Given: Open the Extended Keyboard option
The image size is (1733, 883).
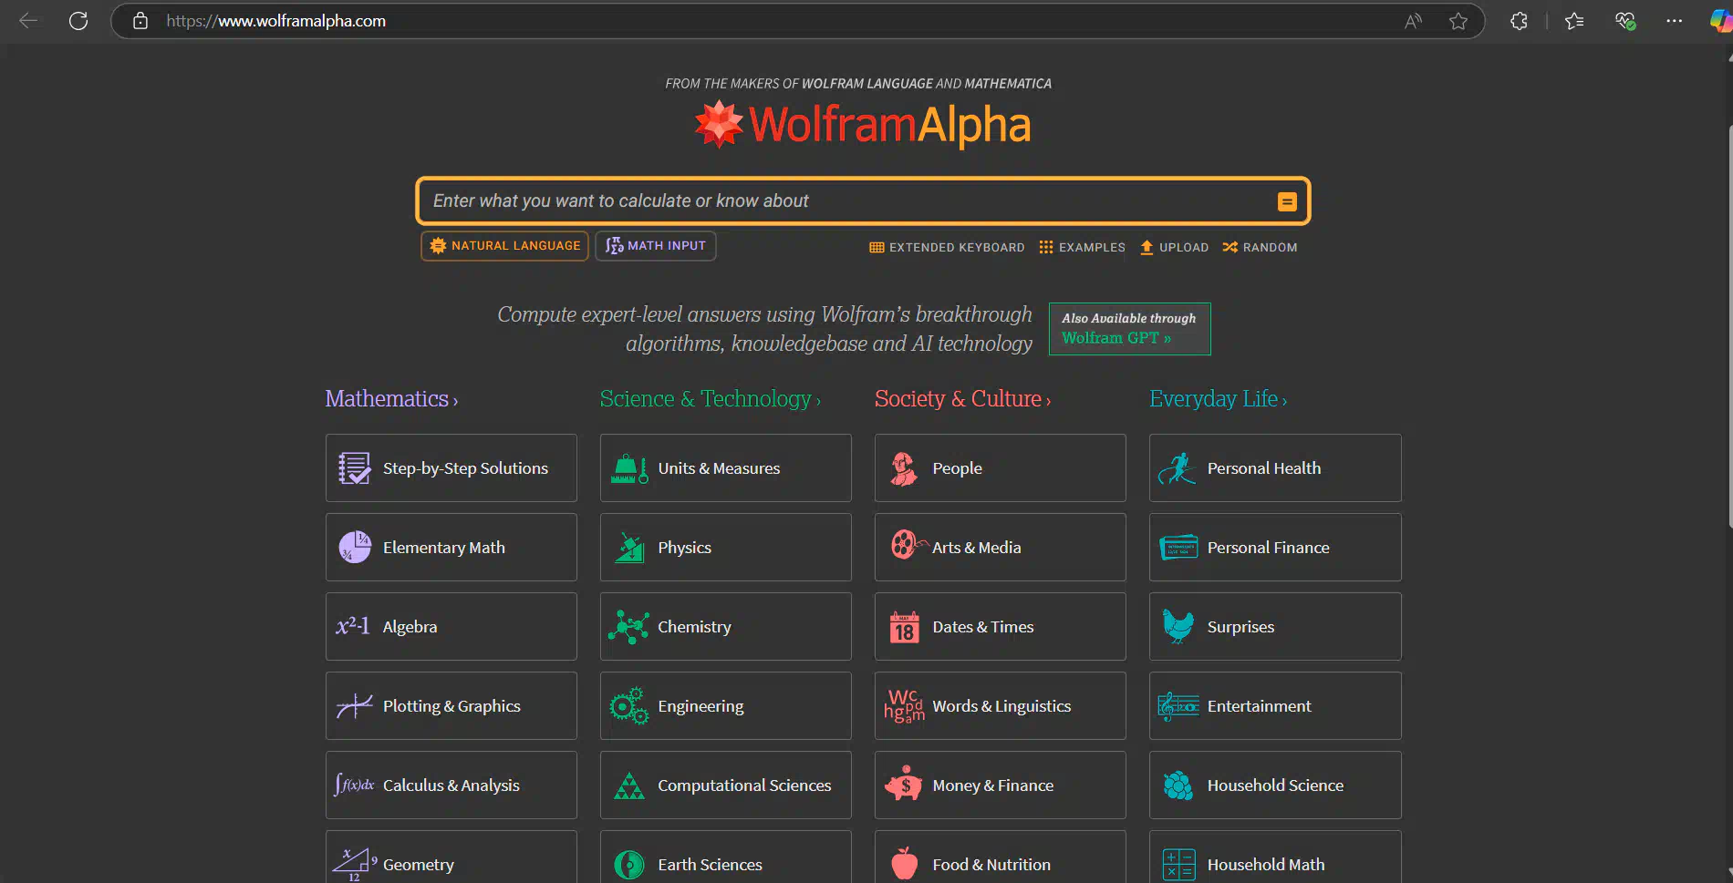Looking at the screenshot, I should click(x=947, y=247).
